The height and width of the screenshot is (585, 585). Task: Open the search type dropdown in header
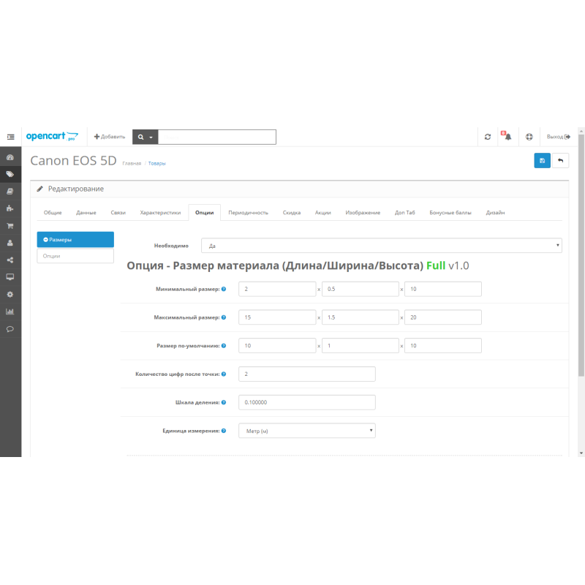[146, 137]
